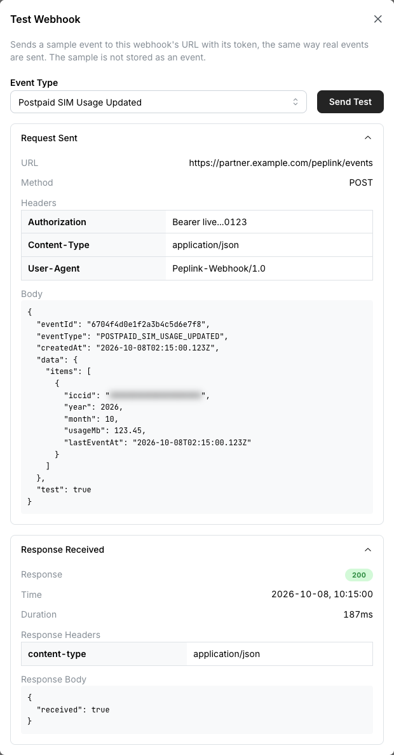The width and height of the screenshot is (394, 755).
Task: Collapse the Response Received section chevron
Action: [x=368, y=550]
